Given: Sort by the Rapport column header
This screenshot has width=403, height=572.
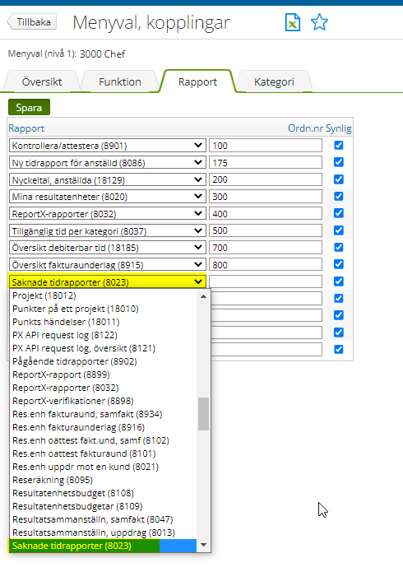Looking at the screenshot, I should click(x=26, y=128).
